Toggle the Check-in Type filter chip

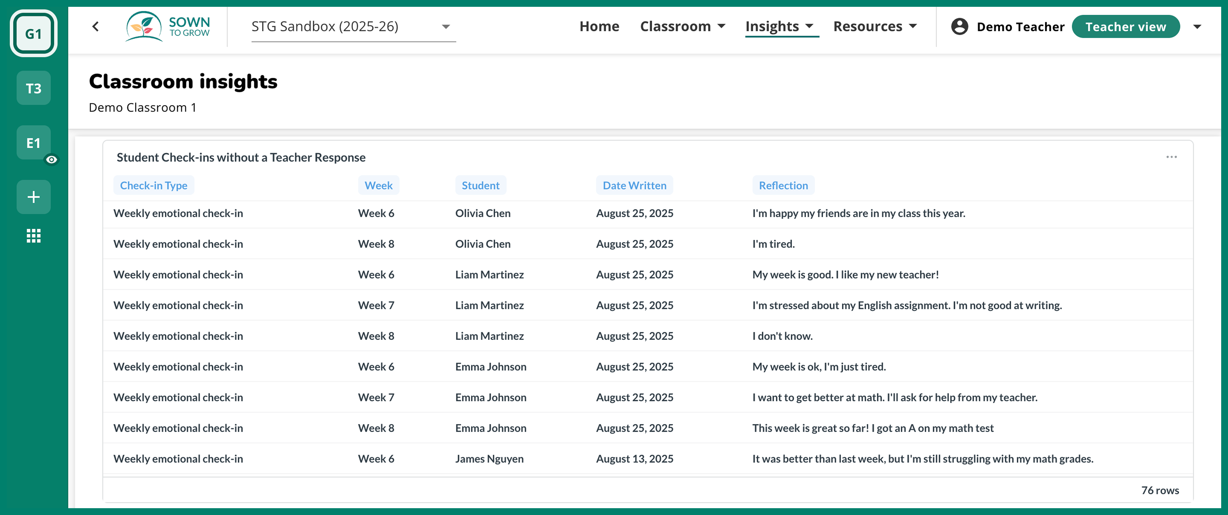point(153,185)
